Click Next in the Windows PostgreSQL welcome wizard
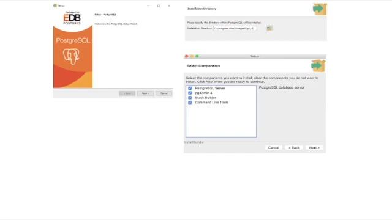Image resolution: width=392 pixels, height=220 pixels. click(145, 94)
